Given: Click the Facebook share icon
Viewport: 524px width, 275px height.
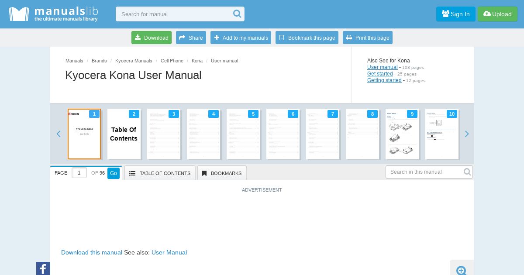Looking at the screenshot, I should click(43, 269).
